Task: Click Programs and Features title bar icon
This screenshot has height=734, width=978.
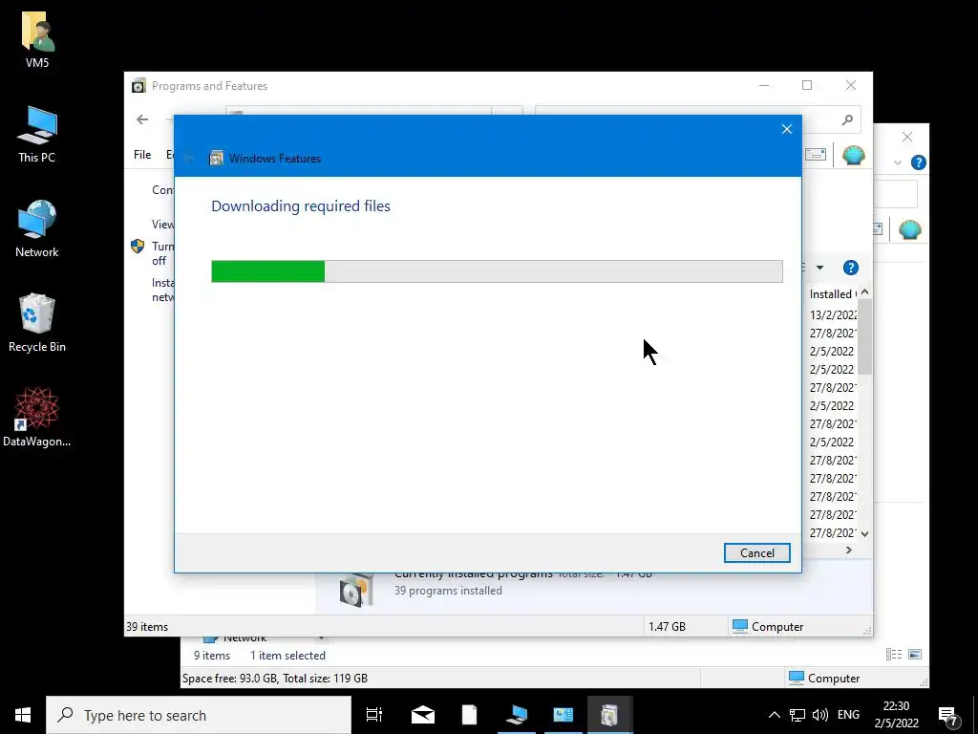Action: click(x=138, y=85)
